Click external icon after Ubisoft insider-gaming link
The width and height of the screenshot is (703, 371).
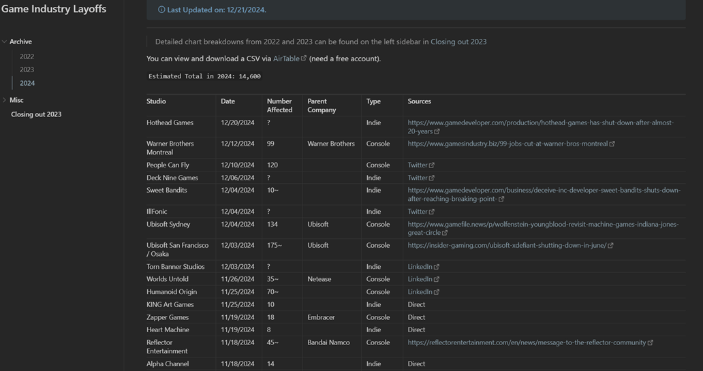pos(610,245)
